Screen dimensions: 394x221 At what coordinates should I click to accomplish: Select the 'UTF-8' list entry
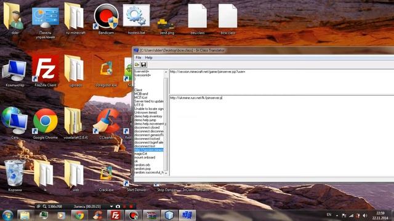point(139,105)
